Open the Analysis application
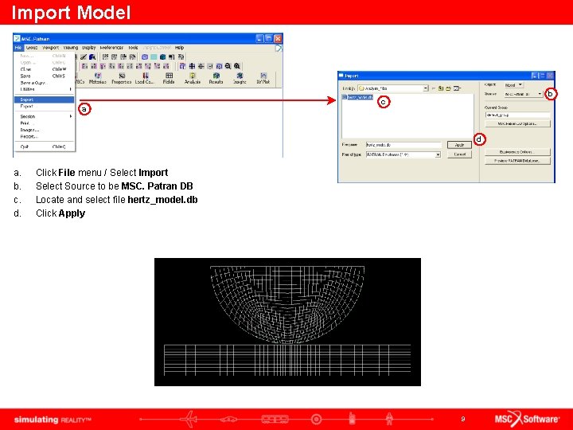 (193, 78)
